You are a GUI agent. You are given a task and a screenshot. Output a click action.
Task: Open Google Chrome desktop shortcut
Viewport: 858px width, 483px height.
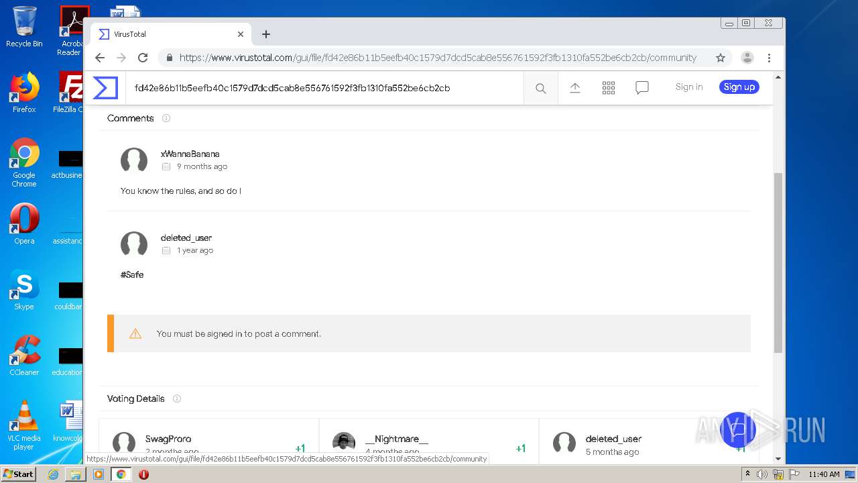[24, 162]
